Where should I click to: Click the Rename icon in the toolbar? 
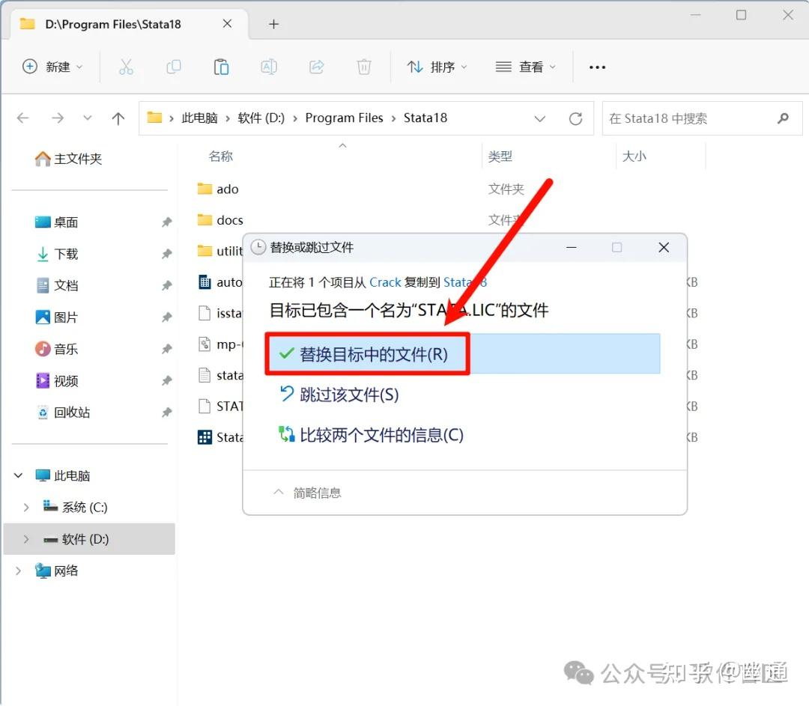(x=269, y=67)
